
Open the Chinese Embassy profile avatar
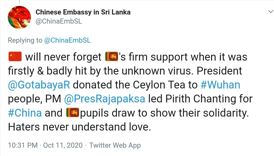(19, 17)
